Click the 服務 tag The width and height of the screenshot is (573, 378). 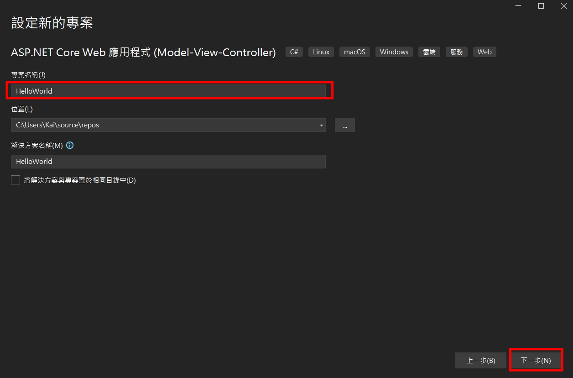point(456,52)
